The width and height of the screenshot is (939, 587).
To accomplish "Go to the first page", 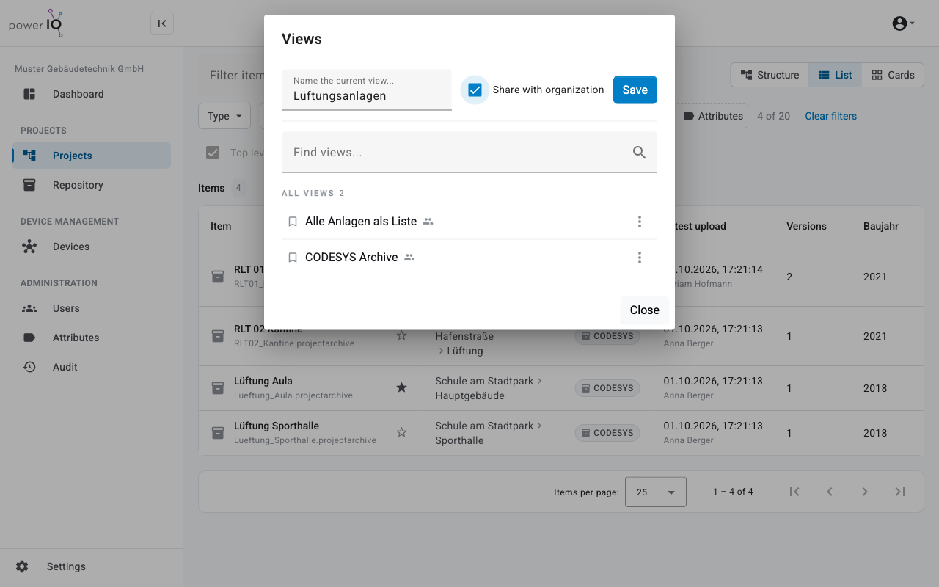I will point(794,492).
